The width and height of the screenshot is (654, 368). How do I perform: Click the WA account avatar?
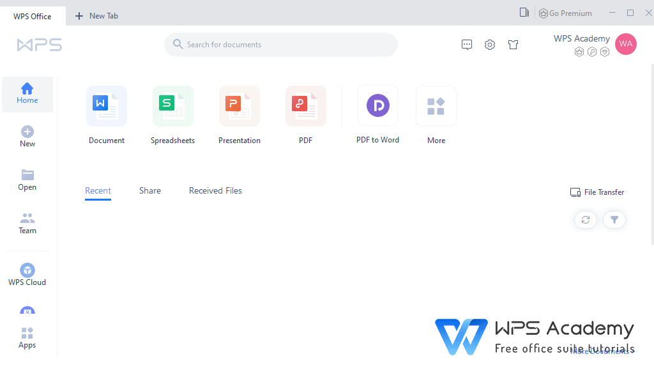626,44
